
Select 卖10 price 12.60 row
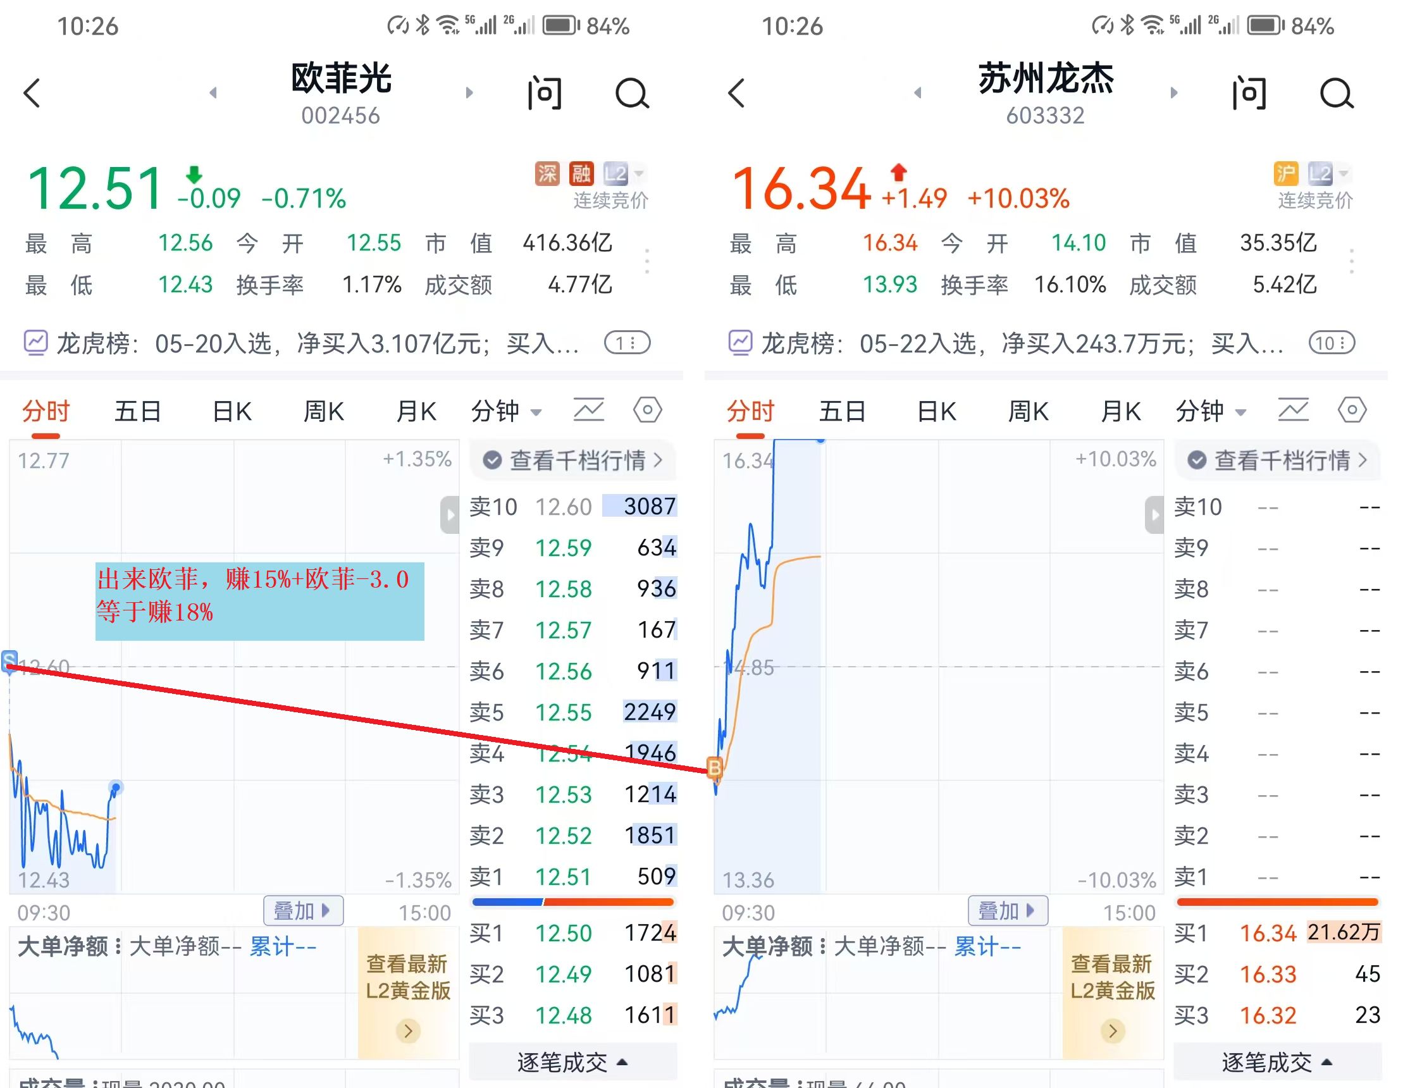click(x=573, y=507)
